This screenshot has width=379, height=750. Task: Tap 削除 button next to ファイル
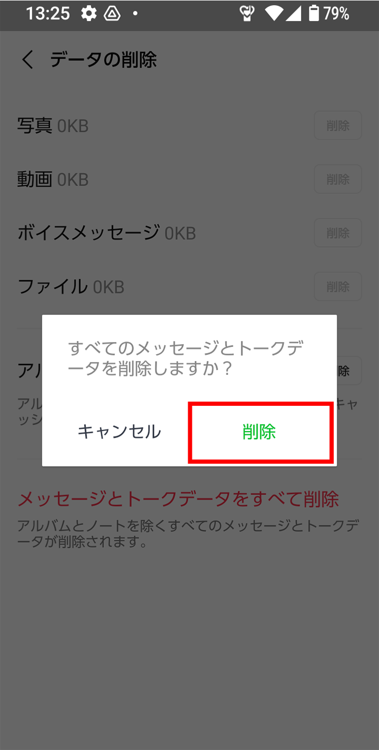pyautogui.click(x=338, y=287)
